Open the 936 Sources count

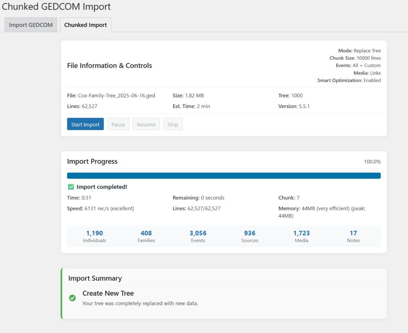250,233
